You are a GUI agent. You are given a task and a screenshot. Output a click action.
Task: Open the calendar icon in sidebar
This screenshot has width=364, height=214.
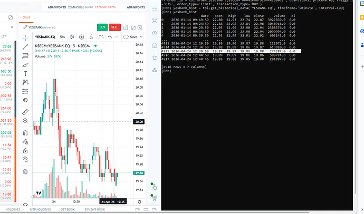(x=155, y=45)
